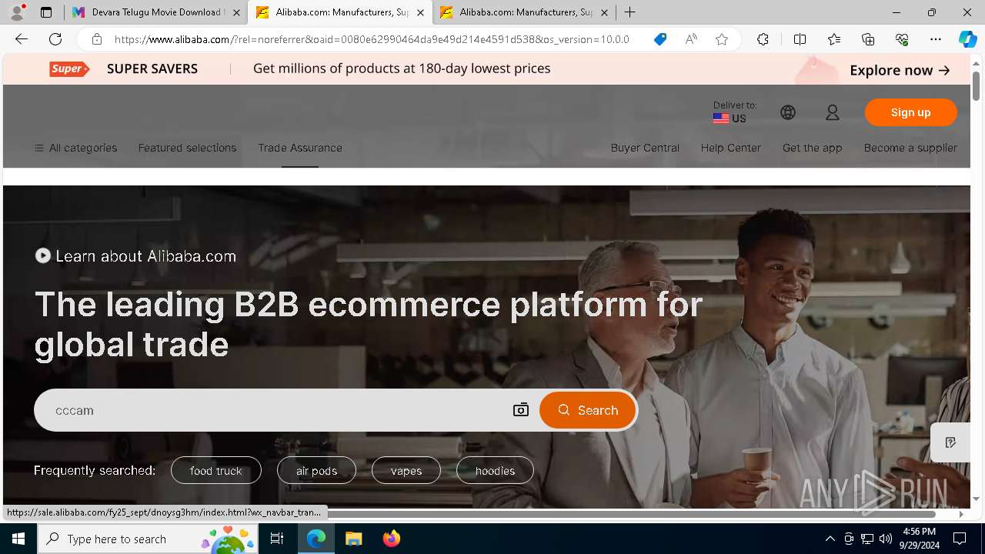Expand the All categories menu

(75, 148)
